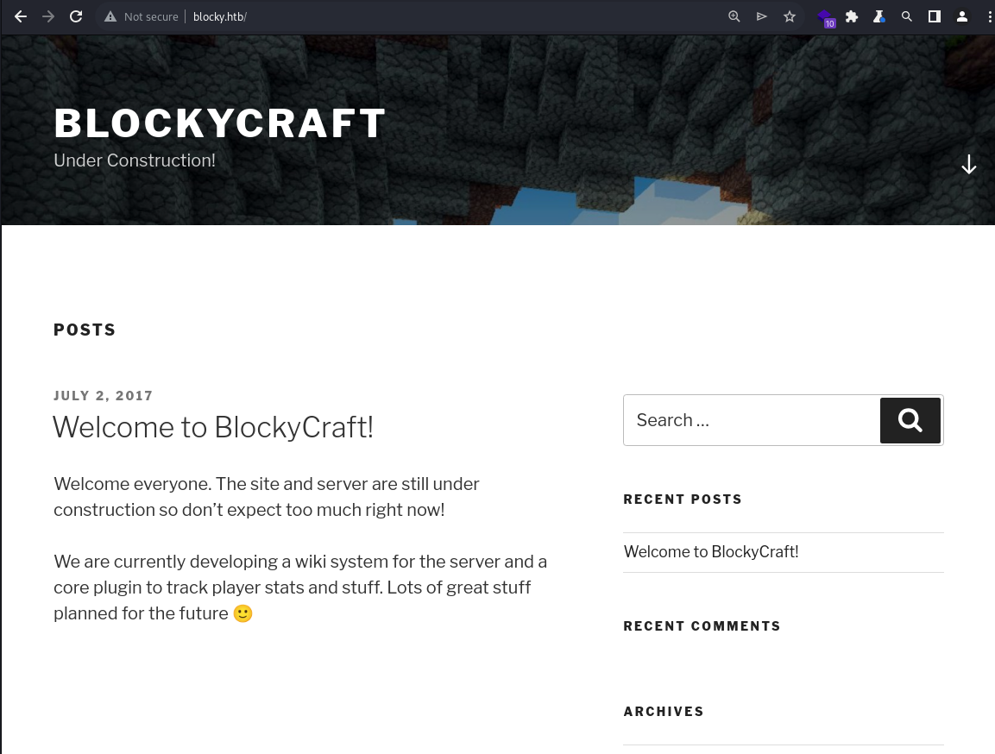The image size is (995, 754).
Task: Click the ARCHIVES heading
Action: (x=664, y=712)
